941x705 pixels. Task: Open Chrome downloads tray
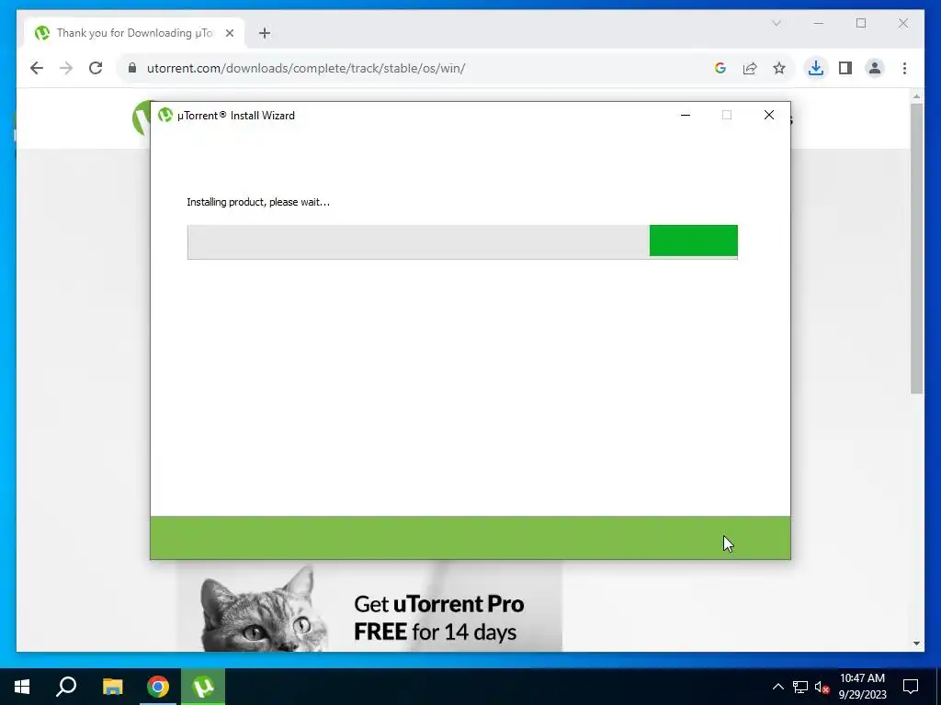pos(816,68)
